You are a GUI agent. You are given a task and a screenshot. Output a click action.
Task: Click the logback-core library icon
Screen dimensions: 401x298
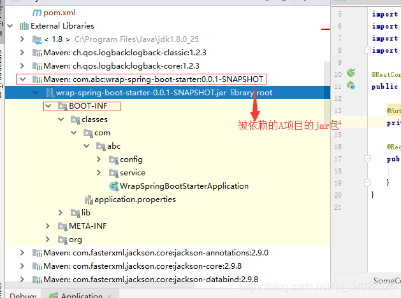click(x=37, y=66)
